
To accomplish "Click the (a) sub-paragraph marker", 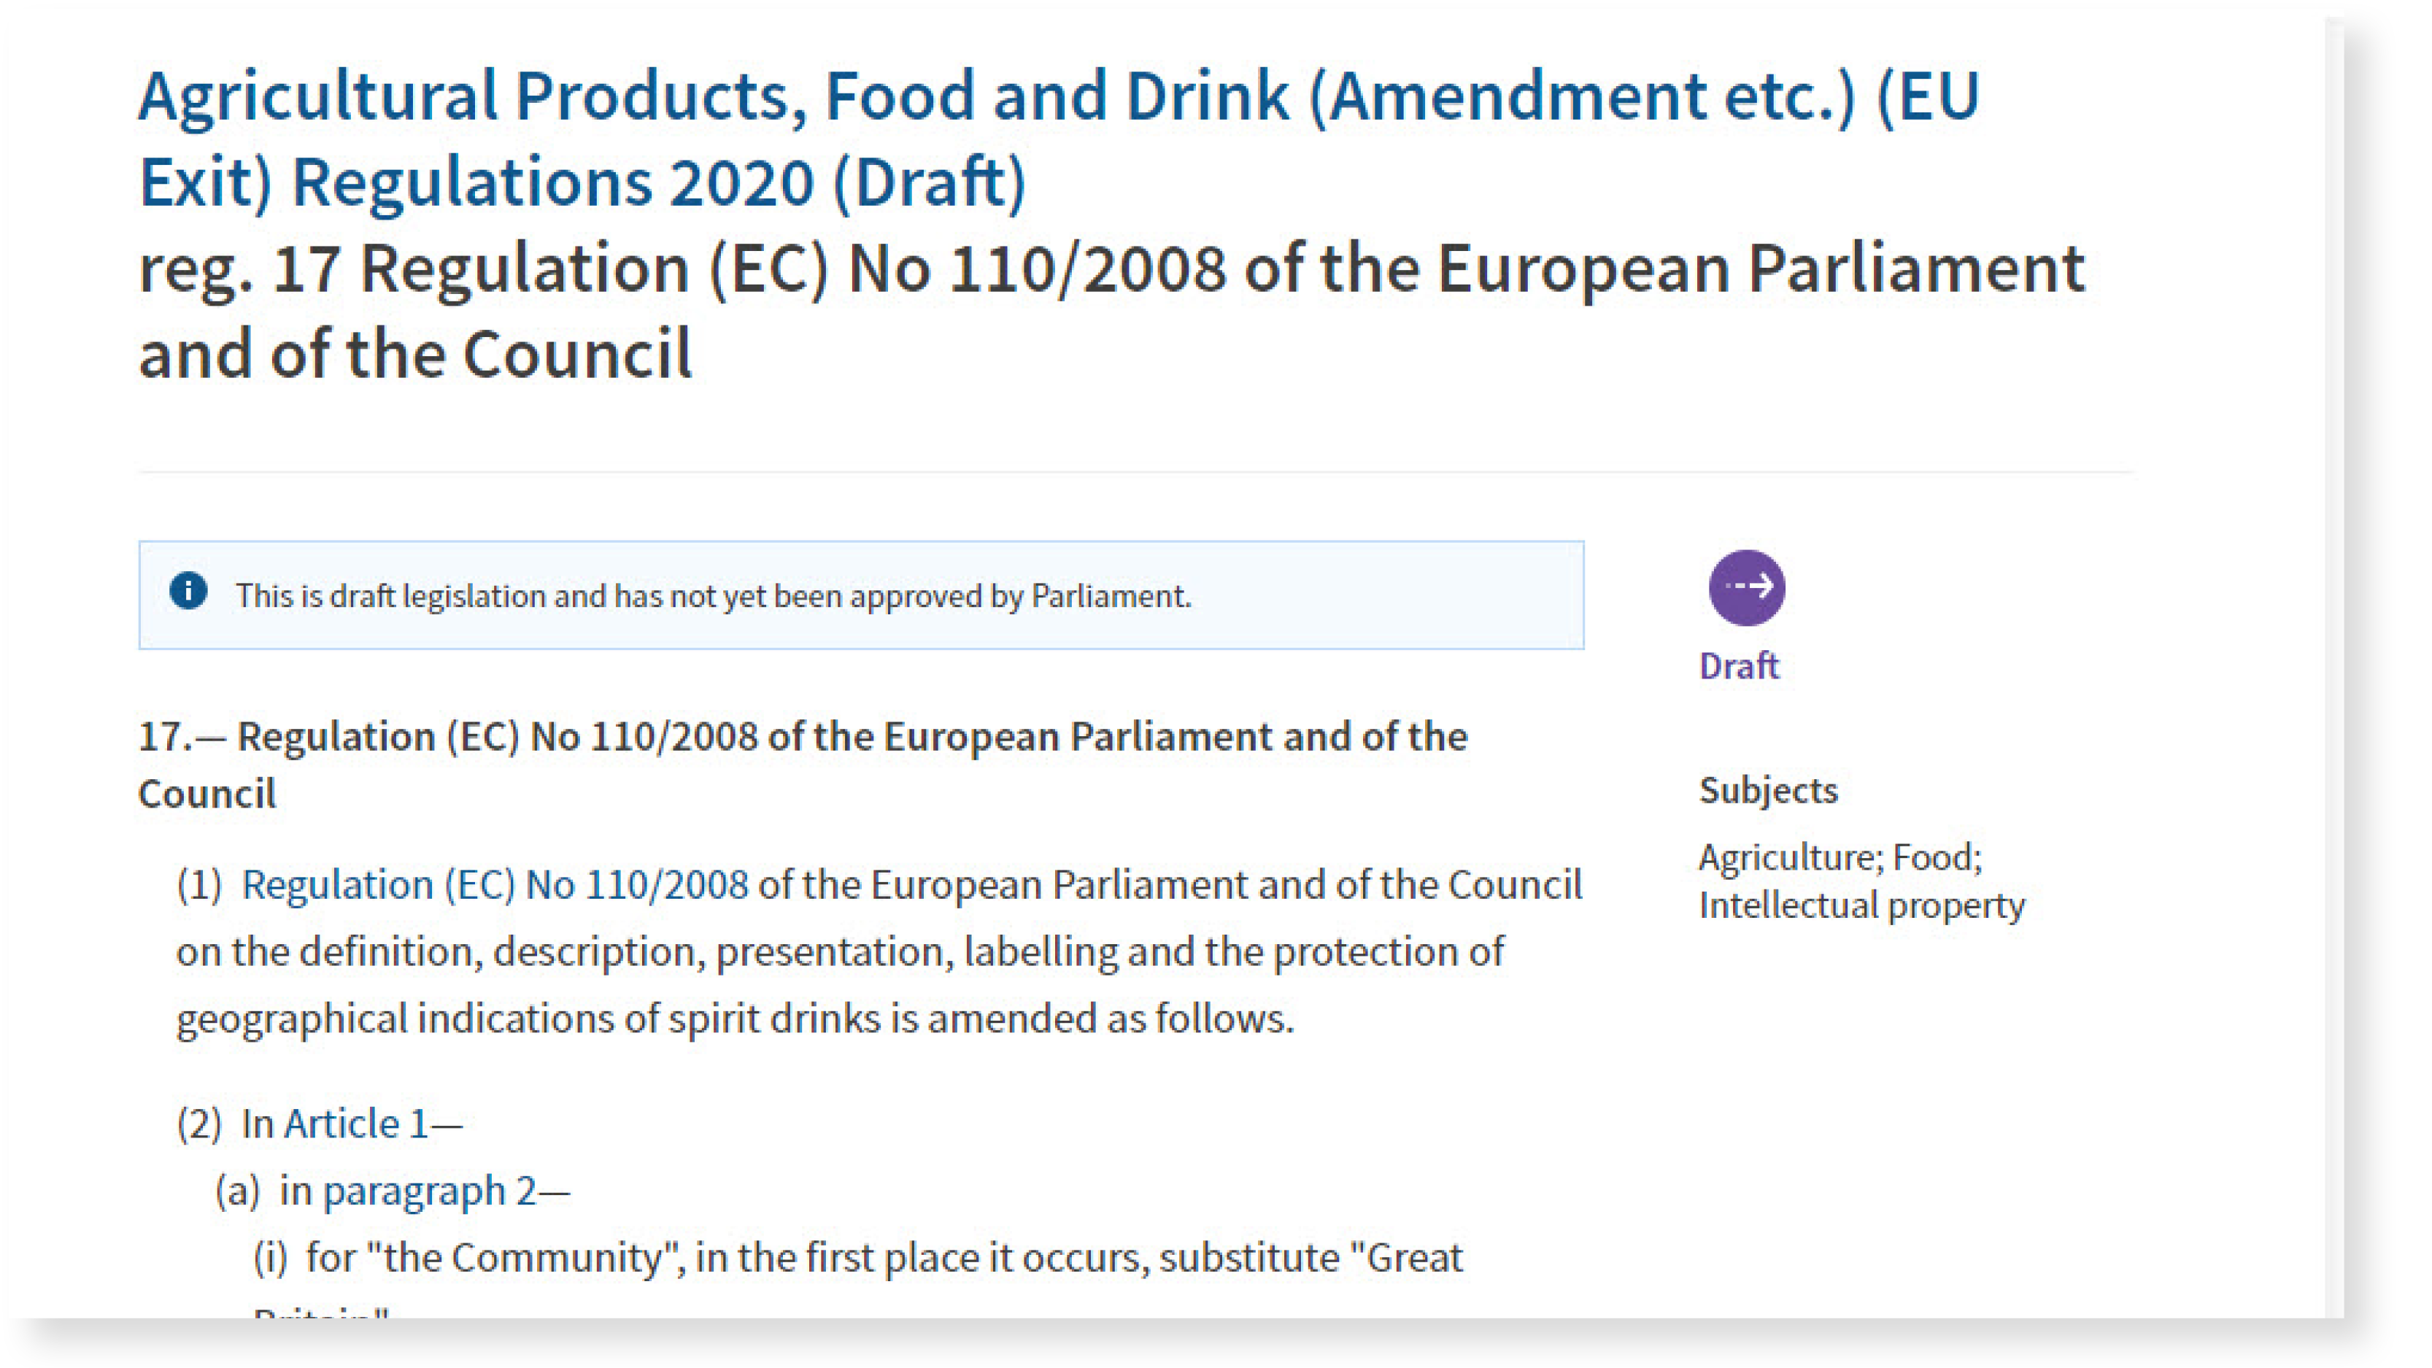I will coord(237,1191).
